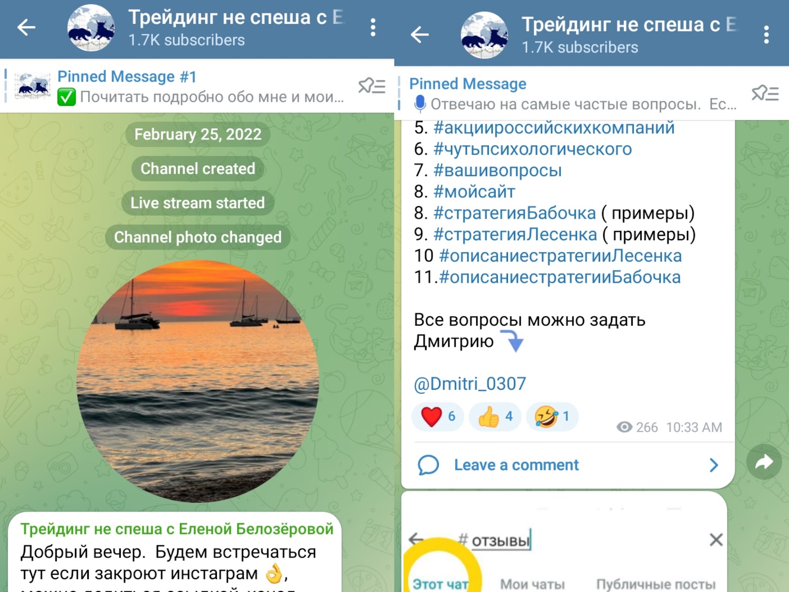Toggle the thumbs up reaction
The height and width of the screenshot is (592, 789).
coord(495,417)
